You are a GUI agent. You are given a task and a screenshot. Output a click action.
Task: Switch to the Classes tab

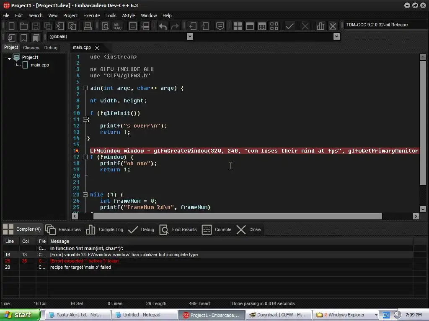tap(31, 48)
